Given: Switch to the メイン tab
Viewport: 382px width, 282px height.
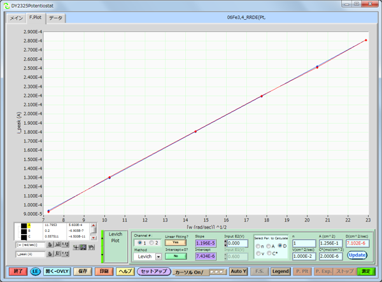Looking at the screenshot, I should click(x=17, y=18).
